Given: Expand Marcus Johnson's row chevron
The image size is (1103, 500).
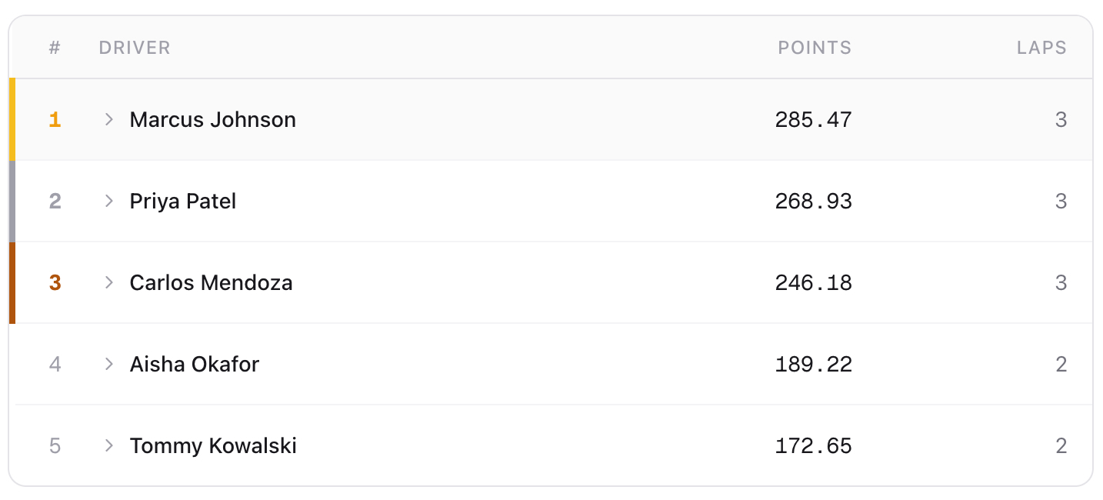Looking at the screenshot, I should coord(109,119).
